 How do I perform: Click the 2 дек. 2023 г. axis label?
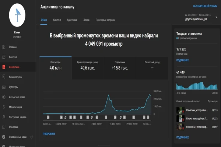pyautogui.click(x=97, y=124)
